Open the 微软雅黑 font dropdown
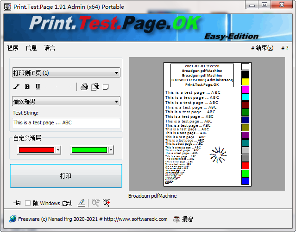 (x=66, y=102)
